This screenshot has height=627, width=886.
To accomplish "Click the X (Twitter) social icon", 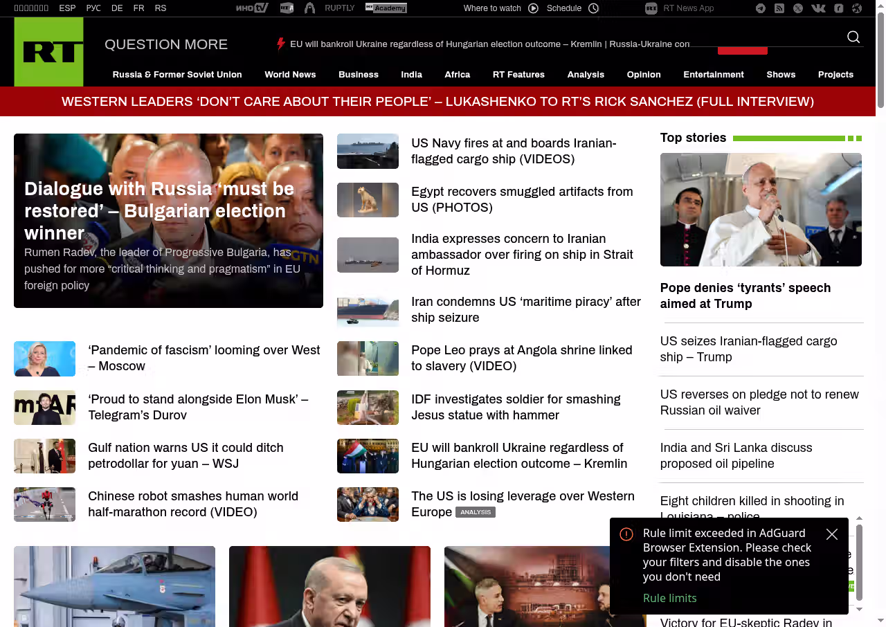I will coord(798,8).
